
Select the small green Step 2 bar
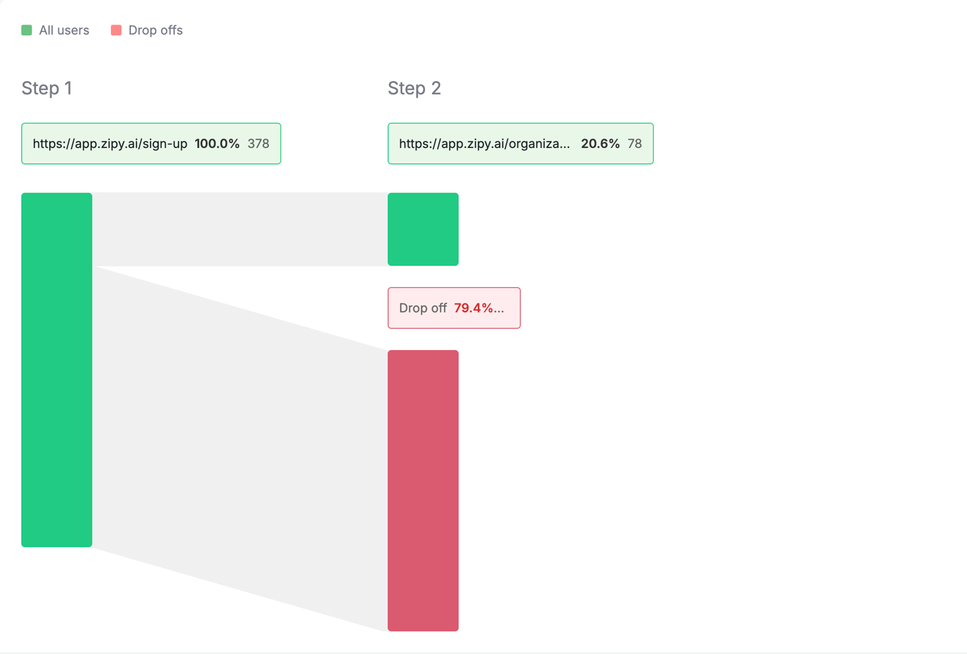tap(423, 229)
